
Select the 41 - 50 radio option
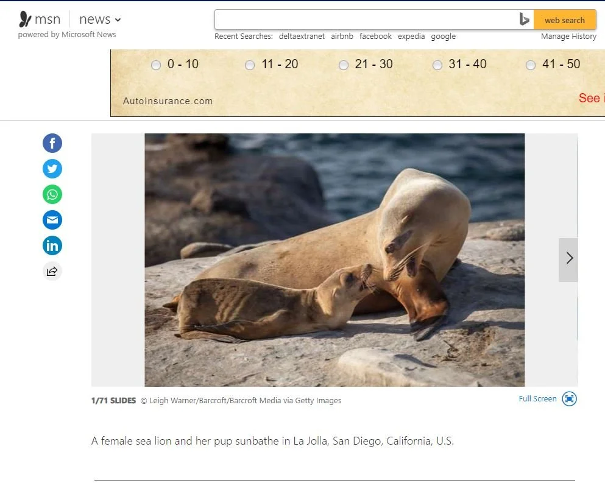[531, 65]
